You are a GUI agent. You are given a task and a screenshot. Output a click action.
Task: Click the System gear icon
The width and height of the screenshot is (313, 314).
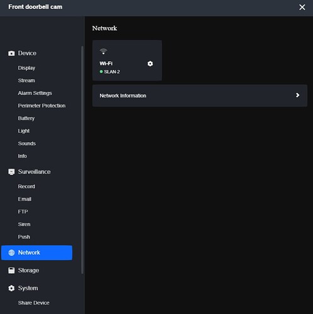coord(11,288)
